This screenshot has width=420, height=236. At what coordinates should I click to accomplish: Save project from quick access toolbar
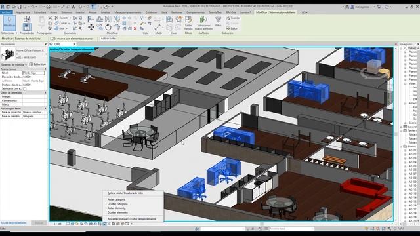[x=19, y=7]
